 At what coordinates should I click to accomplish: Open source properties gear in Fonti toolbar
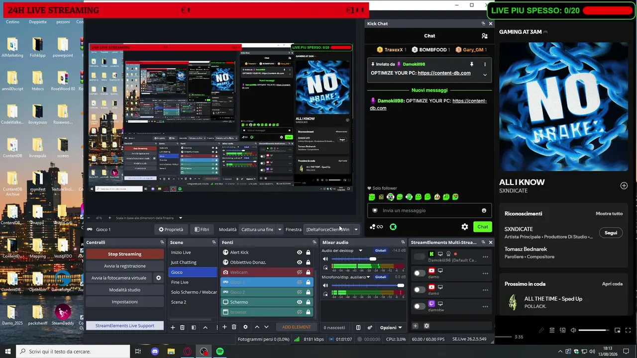(x=245, y=327)
